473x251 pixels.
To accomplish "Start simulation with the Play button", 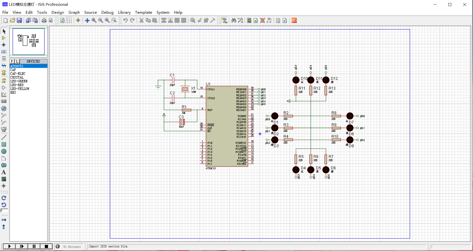I will click(10, 246).
